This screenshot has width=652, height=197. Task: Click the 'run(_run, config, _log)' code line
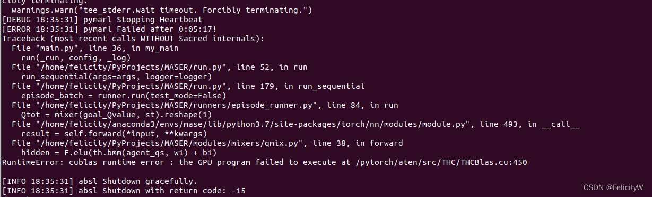coord(76,58)
